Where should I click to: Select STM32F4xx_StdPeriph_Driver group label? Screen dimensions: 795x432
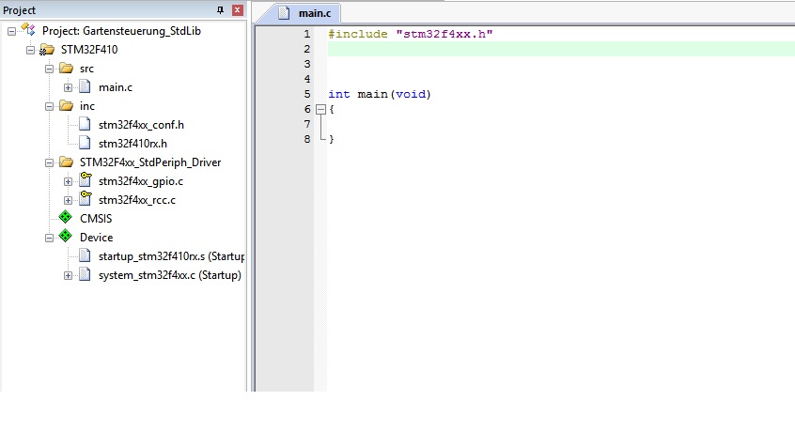coord(150,162)
